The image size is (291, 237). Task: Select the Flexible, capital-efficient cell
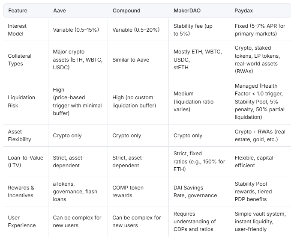(x=255, y=161)
